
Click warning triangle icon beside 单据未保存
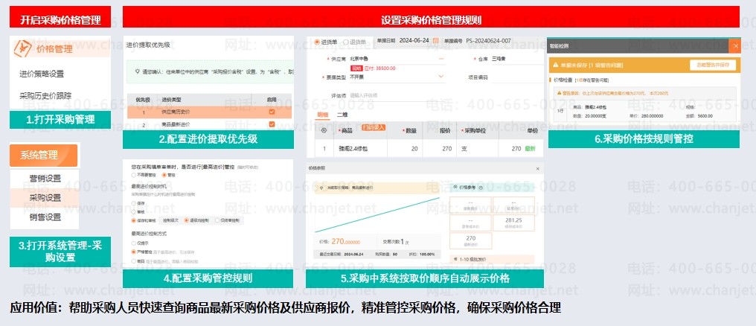[x=556, y=65]
